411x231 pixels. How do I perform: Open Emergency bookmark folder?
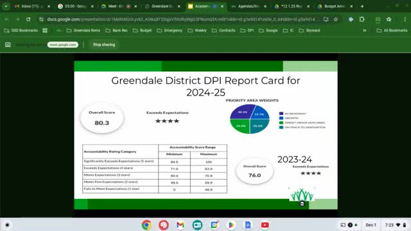point(170,31)
